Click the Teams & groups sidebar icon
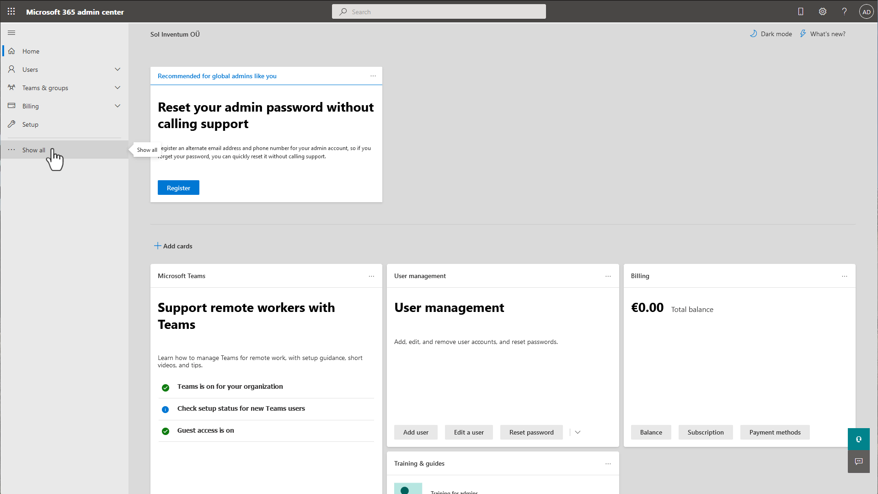 click(11, 87)
